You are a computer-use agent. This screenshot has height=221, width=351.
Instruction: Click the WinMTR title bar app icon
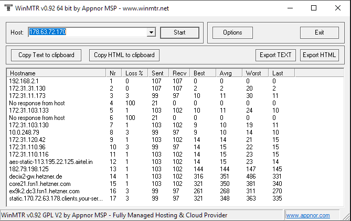click(x=8, y=8)
